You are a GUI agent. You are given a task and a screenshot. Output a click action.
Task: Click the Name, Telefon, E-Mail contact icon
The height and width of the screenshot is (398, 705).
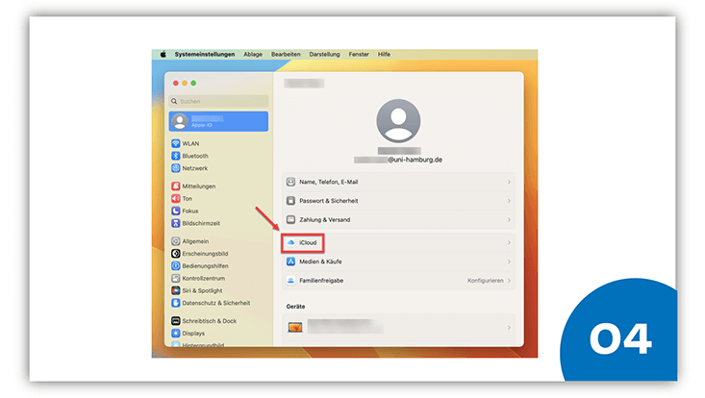[290, 182]
